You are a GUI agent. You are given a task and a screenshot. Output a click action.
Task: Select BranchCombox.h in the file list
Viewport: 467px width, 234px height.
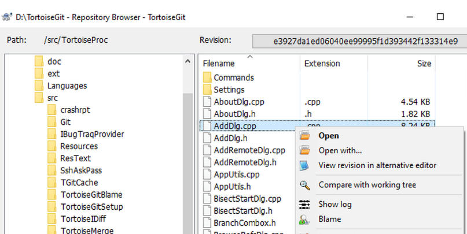[x=245, y=223]
